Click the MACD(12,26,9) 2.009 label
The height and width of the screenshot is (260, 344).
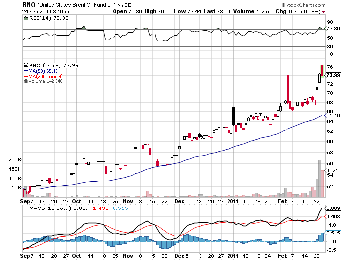pyautogui.click(x=59, y=208)
